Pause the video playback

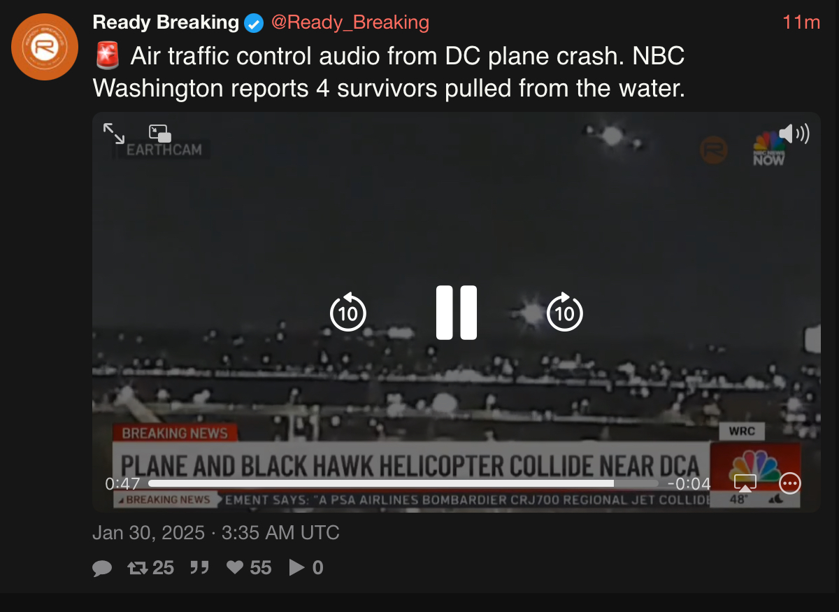[x=457, y=313]
